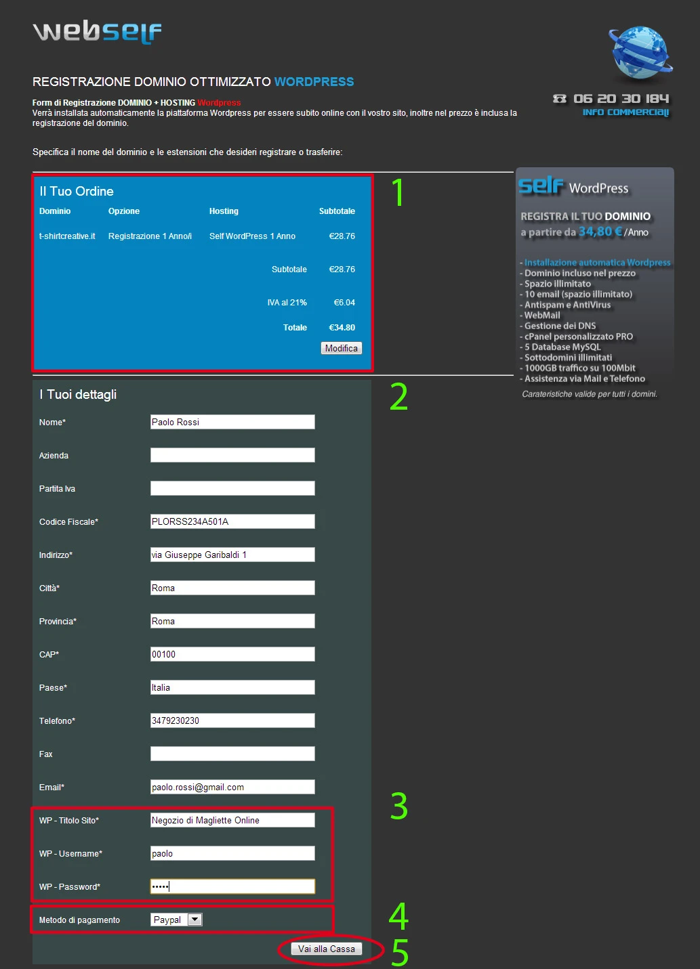Select the Paese input field
Screen dimensions: 700x969
coord(232,687)
